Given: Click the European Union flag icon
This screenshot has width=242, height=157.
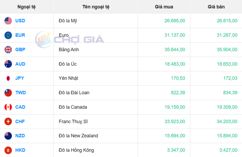Looking at the screenshot, I should tap(8, 35).
